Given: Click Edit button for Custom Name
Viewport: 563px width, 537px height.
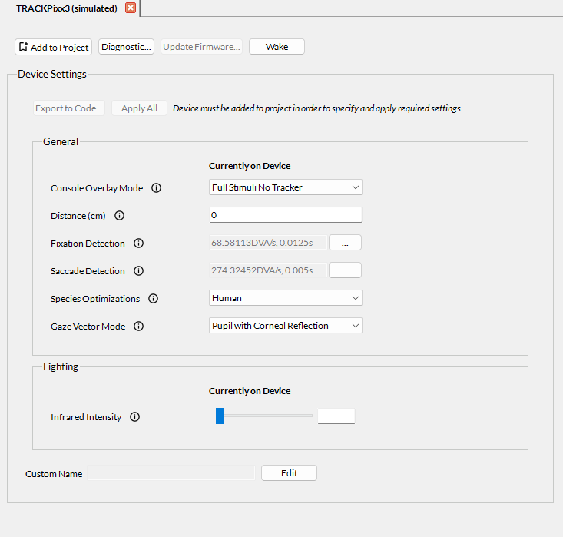Looking at the screenshot, I should point(289,473).
